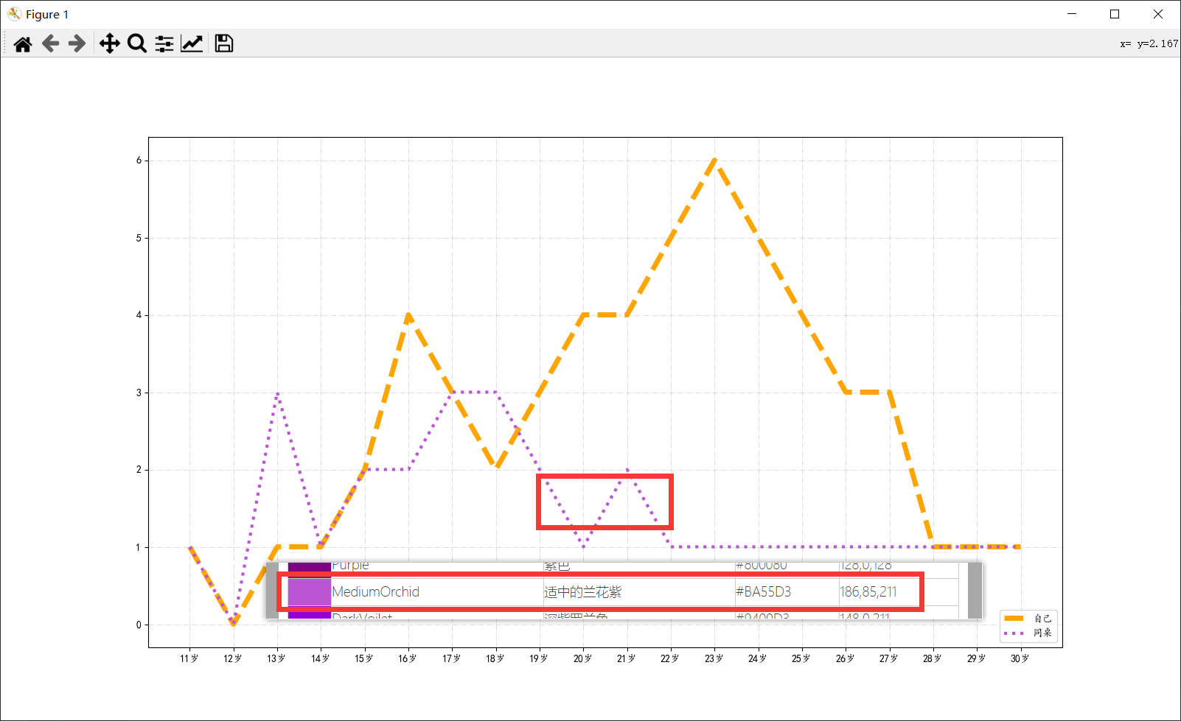Click the 20岁 x-axis tick label
The width and height of the screenshot is (1181, 721).
tap(582, 658)
